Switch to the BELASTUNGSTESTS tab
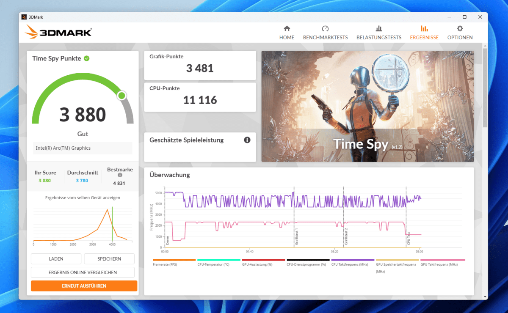 pyautogui.click(x=379, y=33)
